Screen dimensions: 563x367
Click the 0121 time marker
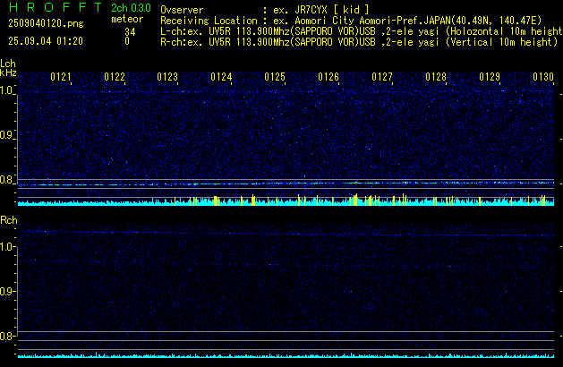pos(61,77)
